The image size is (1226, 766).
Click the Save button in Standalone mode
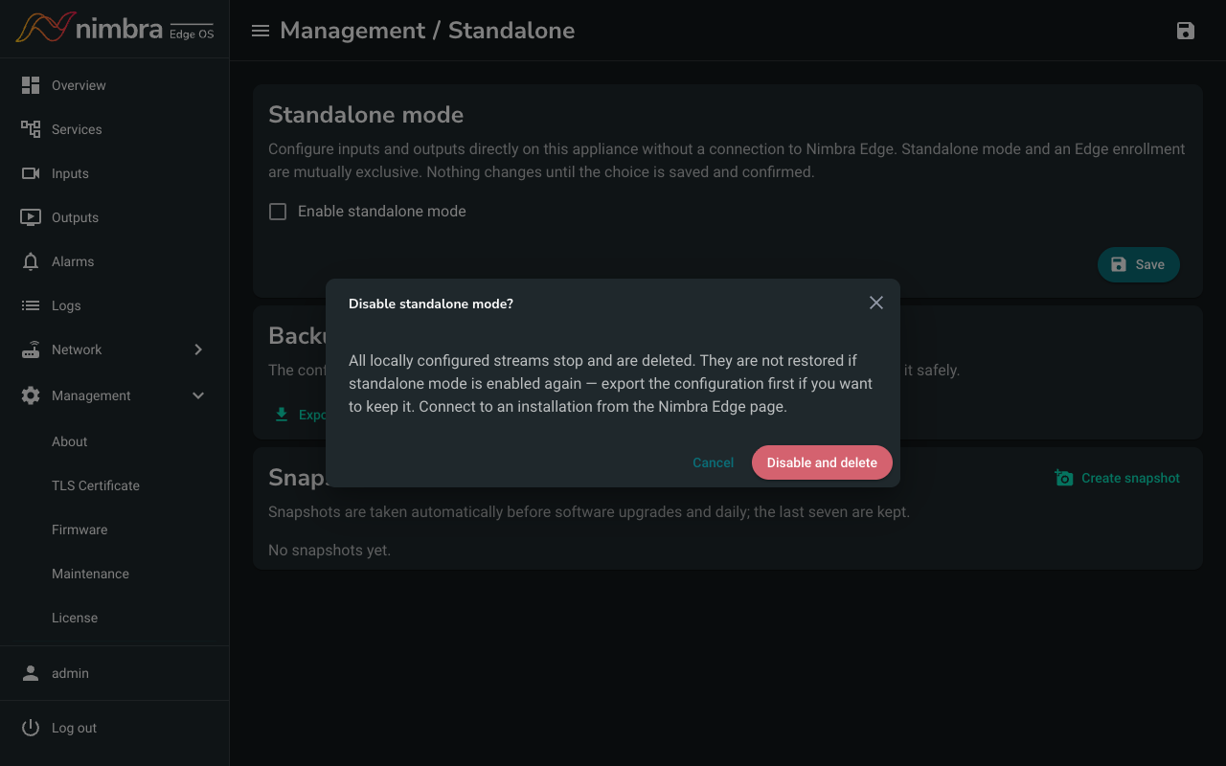coord(1139,264)
